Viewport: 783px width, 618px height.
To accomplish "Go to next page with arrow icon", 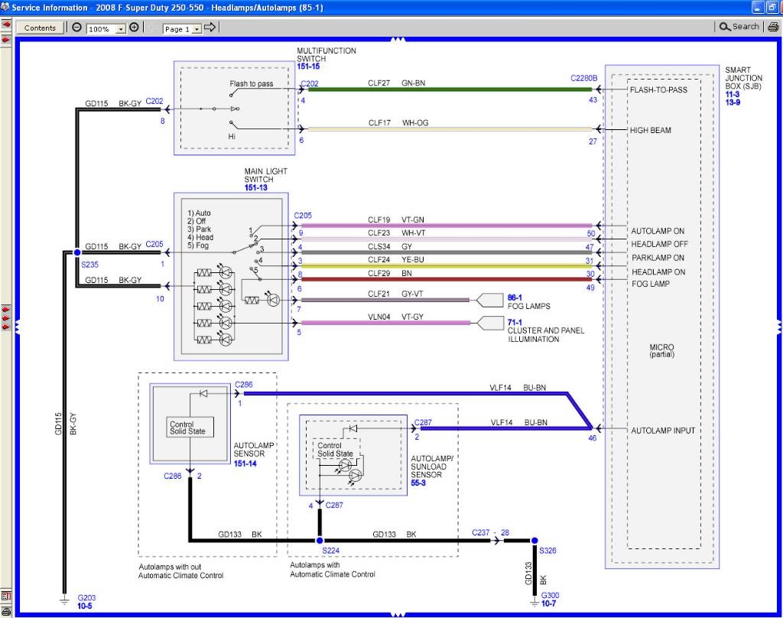I will click(x=210, y=28).
